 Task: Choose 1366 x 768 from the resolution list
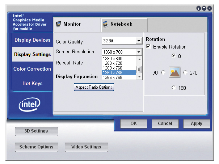(119, 77)
